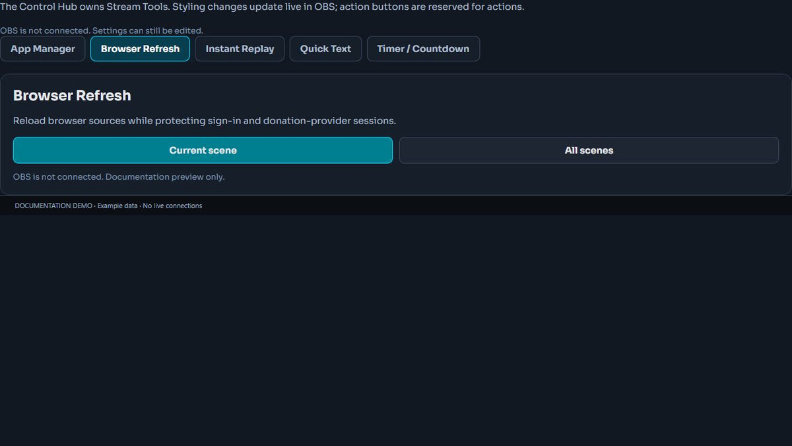The height and width of the screenshot is (446, 792).
Task: Click "OBS is not connected. Settings can still be edited."
Action: [102, 30]
